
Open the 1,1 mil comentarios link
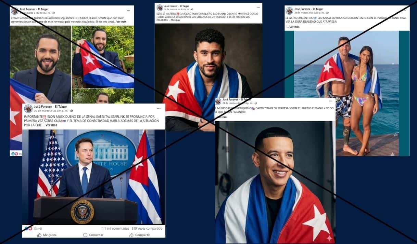(115, 229)
